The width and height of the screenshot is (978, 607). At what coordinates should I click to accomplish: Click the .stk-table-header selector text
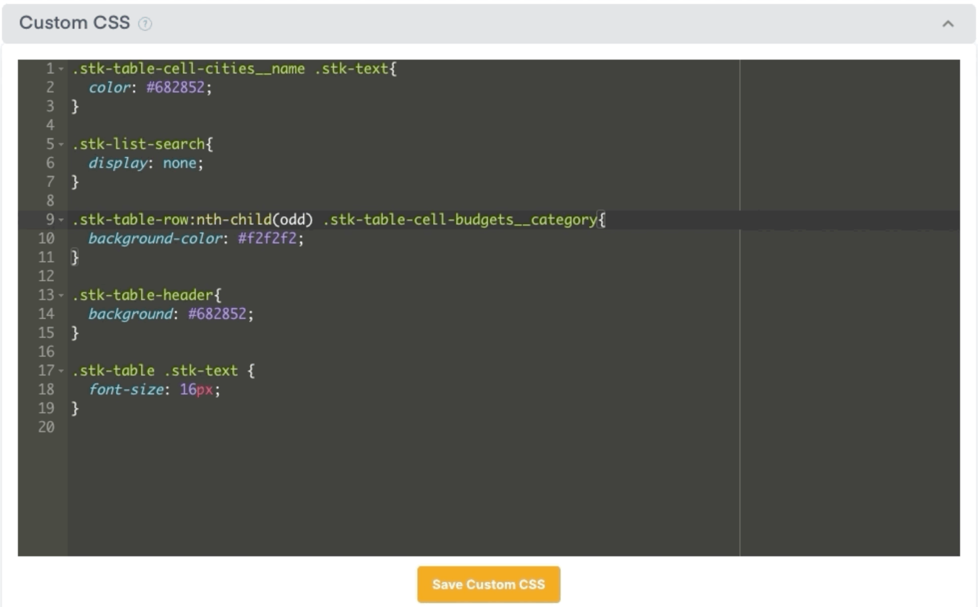tap(143, 295)
